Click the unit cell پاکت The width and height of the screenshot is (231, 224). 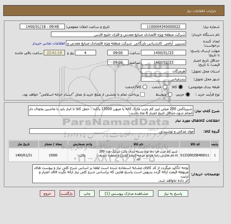(82, 155)
